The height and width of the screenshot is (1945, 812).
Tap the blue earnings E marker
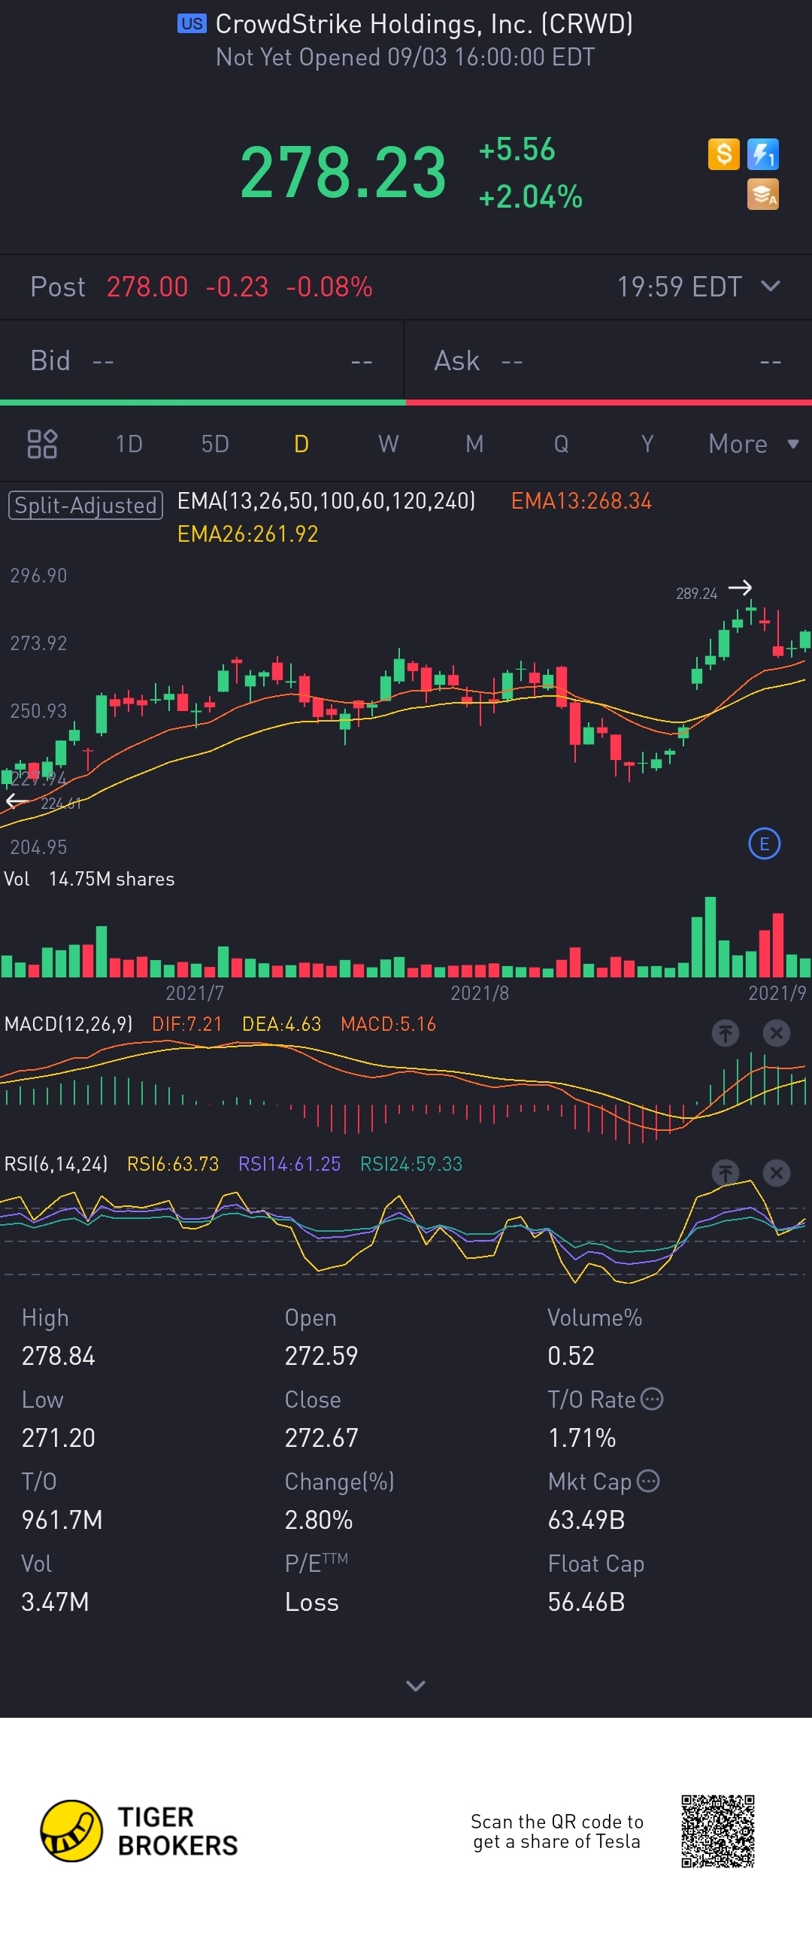tap(764, 843)
